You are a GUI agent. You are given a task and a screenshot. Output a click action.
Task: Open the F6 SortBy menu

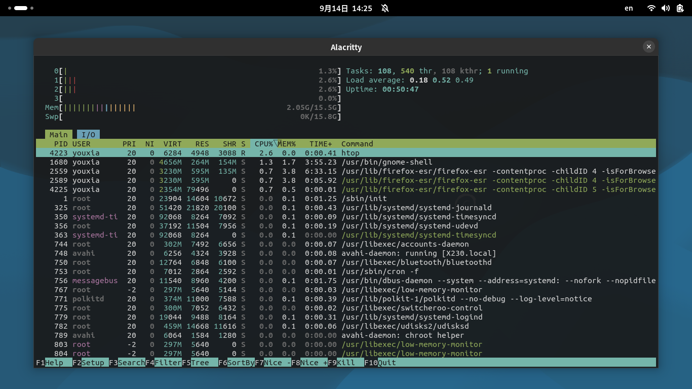tap(237, 363)
